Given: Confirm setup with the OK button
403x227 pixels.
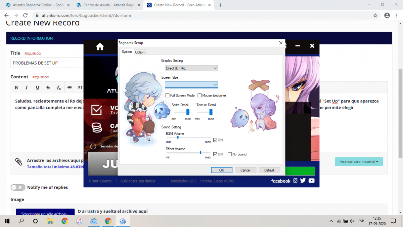Looking at the screenshot, I should pos(222,170).
